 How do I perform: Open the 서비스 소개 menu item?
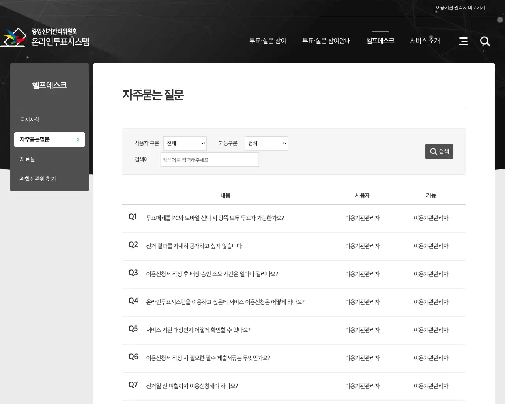pyautogui.click(x=425, y=40)
